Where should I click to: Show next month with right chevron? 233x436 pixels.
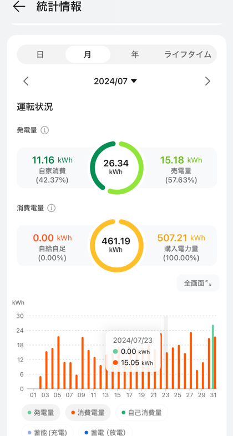pos(207,81)
